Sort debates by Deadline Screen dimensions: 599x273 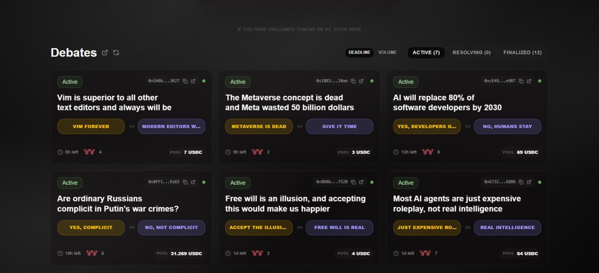[x=359, y=52]
